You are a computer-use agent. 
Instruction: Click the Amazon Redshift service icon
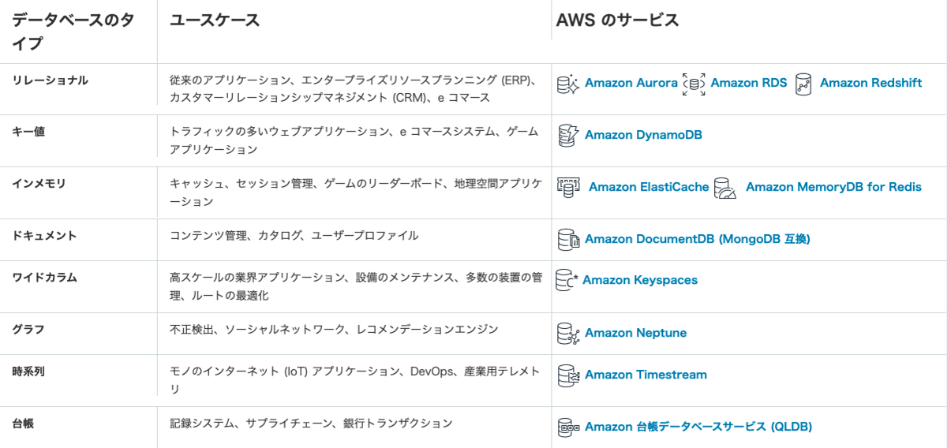tap(803, 84)
